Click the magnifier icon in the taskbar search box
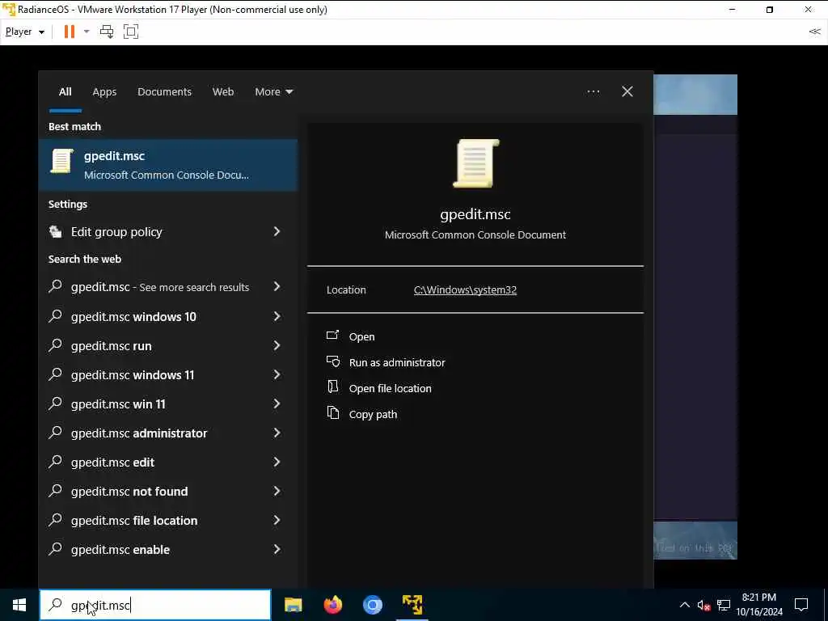The width and height of the screenshot is (828, 621). pos(56,605)
